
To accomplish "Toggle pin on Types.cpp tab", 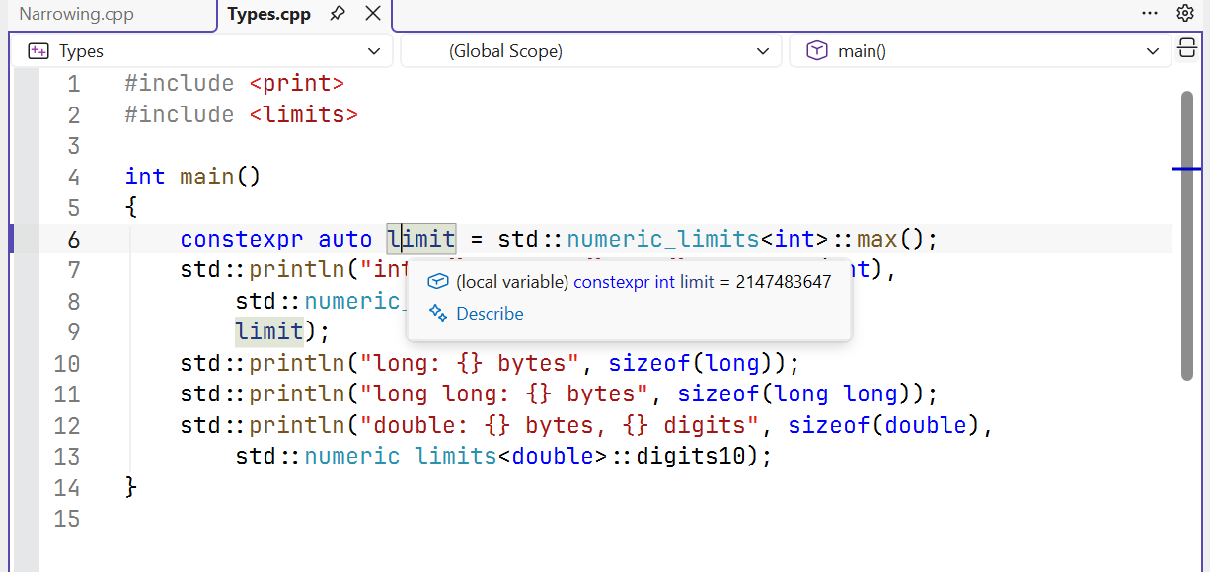I will pyautogui.click(x=338, y=14).
